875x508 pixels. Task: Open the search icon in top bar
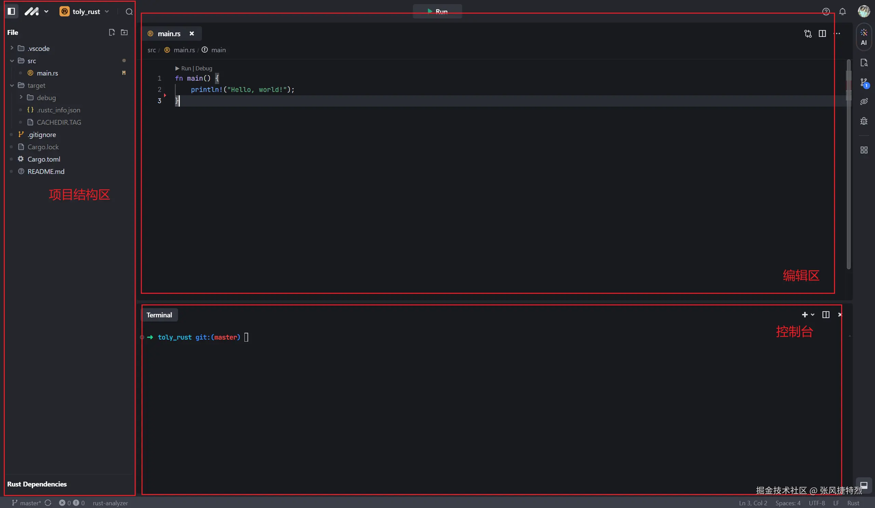point(129,12)
